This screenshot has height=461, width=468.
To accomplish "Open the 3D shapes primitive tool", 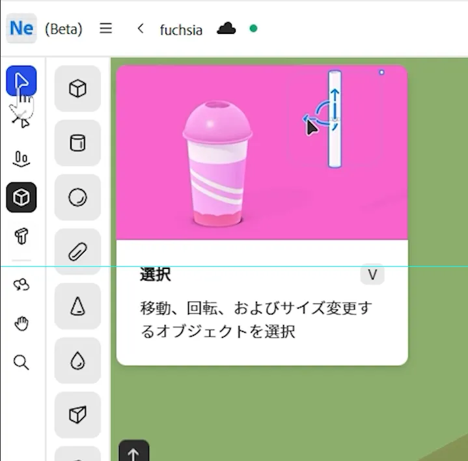I will [x=21, y=197].
